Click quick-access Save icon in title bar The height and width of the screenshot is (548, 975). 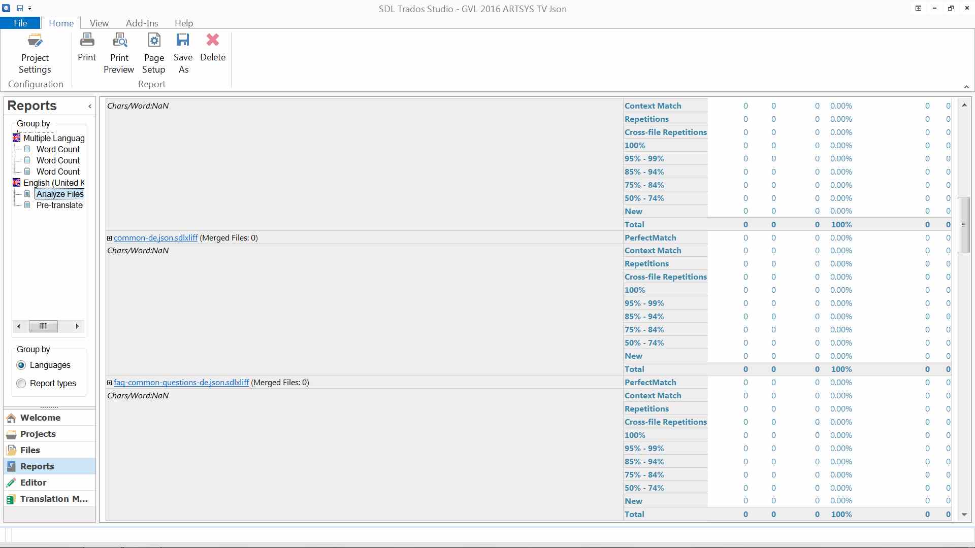[20, 8]
